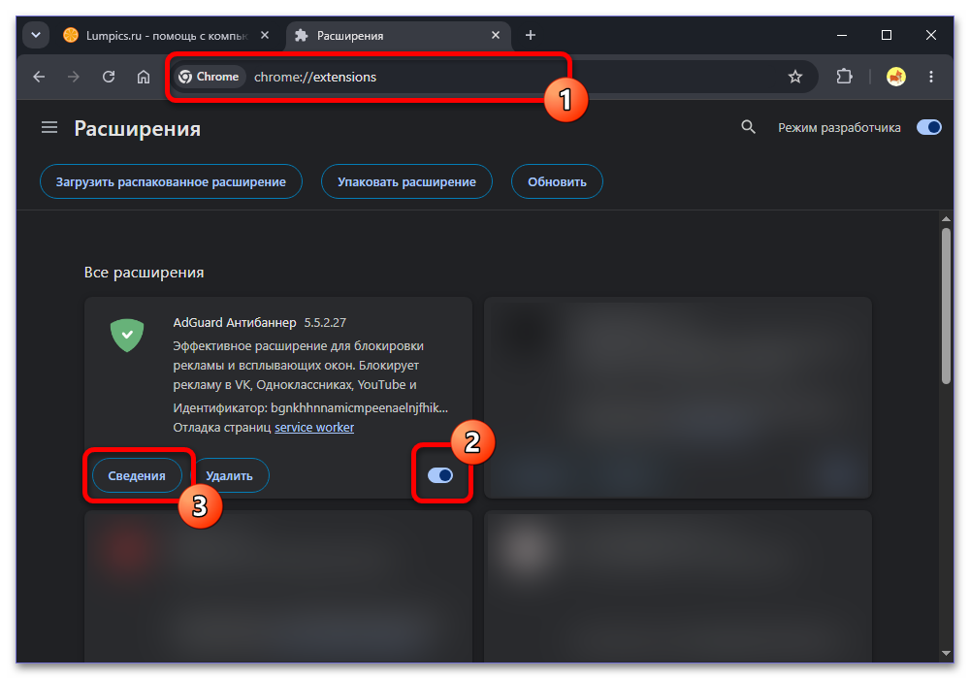Open the profile avatar menu
970x679 pixels.
tap(895, 77)
